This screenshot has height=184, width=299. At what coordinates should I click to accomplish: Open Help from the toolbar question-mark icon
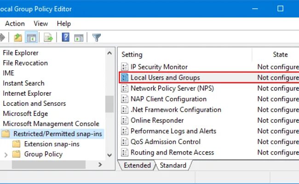click(x=65, y=37)
